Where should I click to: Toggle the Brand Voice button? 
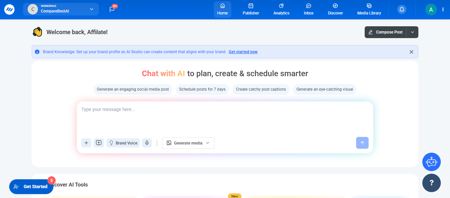tap(123, 143)
